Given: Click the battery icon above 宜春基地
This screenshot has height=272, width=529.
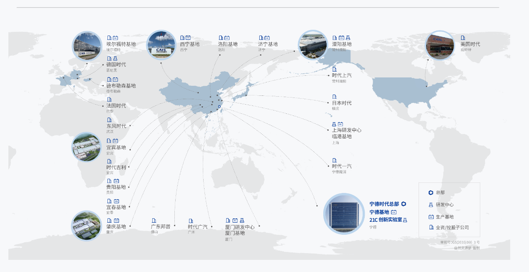Looking at the screenshot, I should (x=116, y=201).
